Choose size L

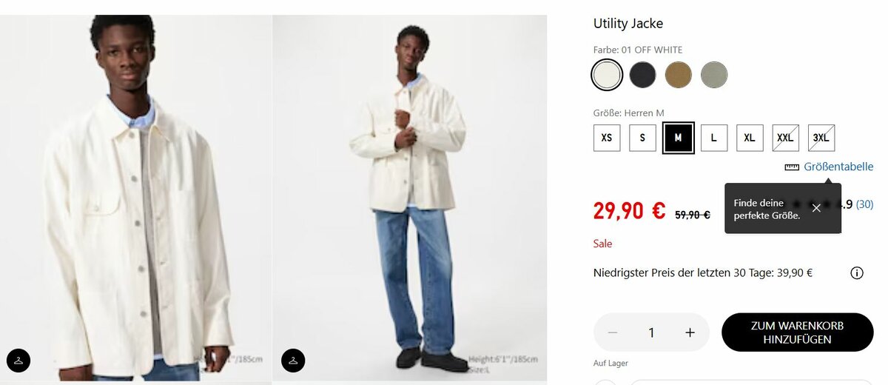tap(714, 138)
